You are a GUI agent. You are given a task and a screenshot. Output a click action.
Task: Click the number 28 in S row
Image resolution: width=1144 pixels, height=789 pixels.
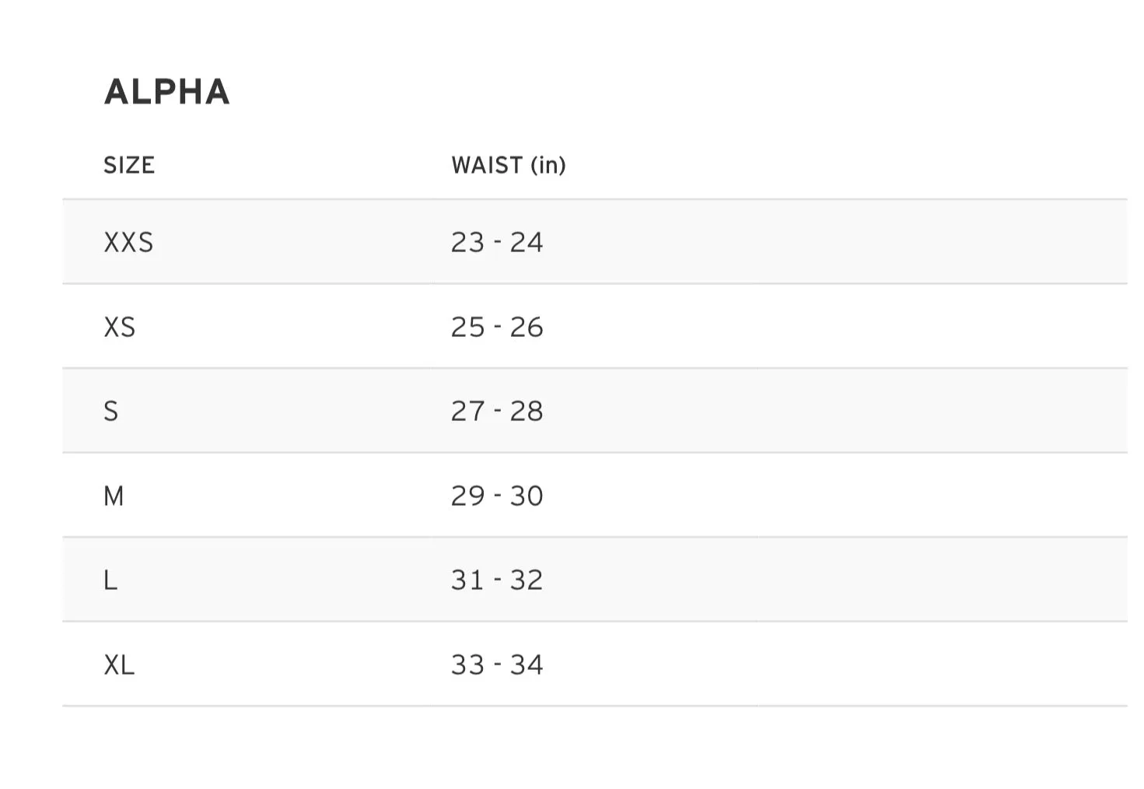point(527,411)
